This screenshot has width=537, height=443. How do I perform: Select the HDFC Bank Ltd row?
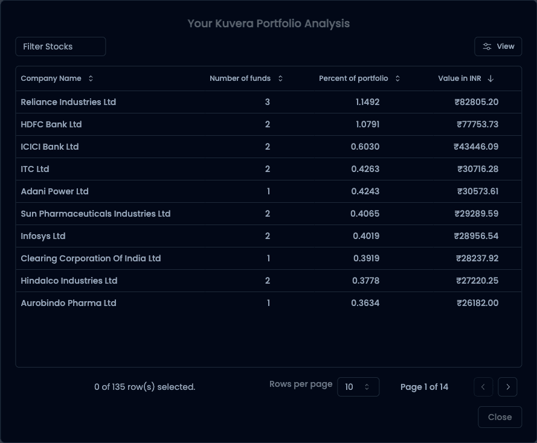tap(51, 124)
